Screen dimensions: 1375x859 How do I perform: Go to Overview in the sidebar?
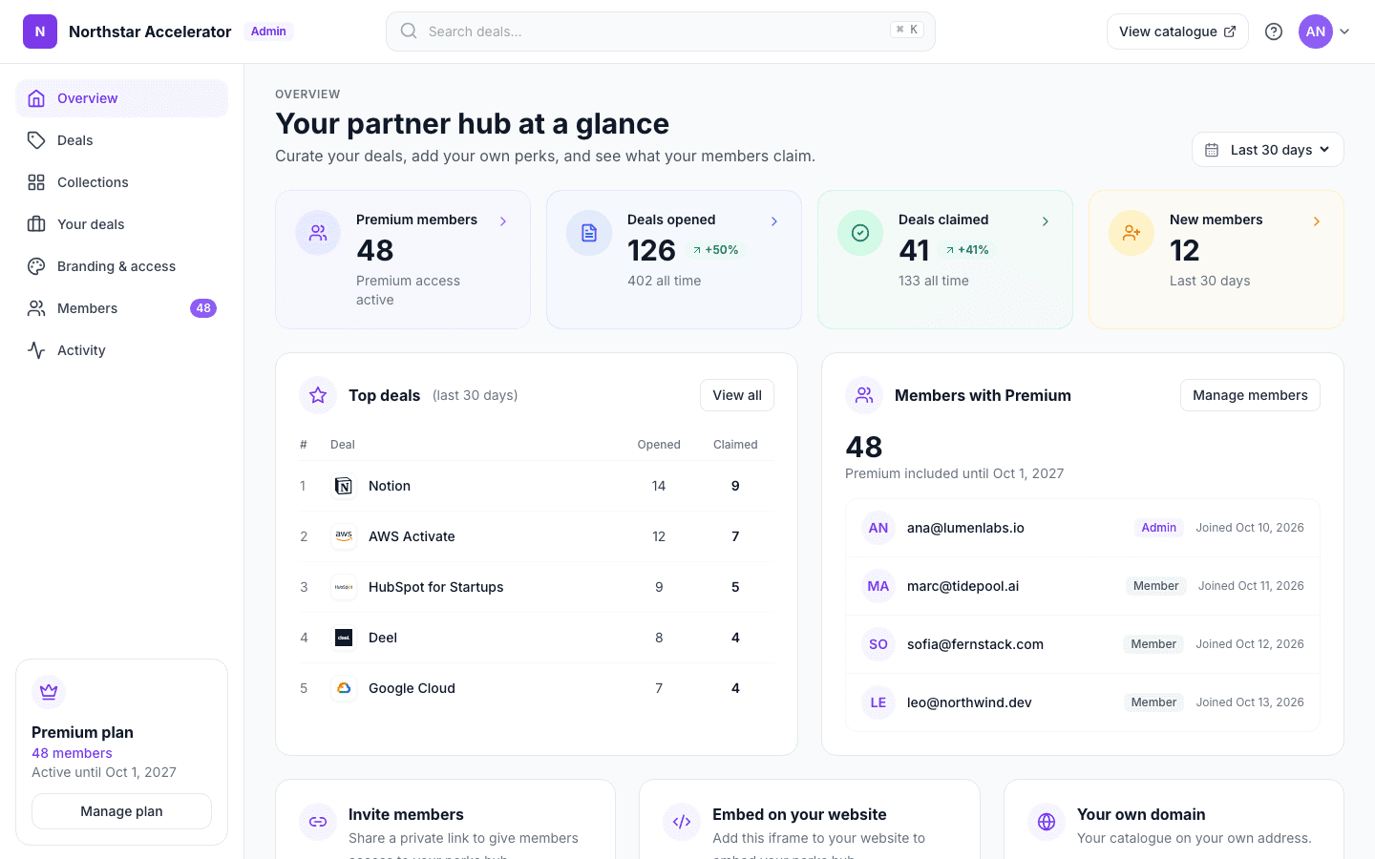tap(121, 98)
